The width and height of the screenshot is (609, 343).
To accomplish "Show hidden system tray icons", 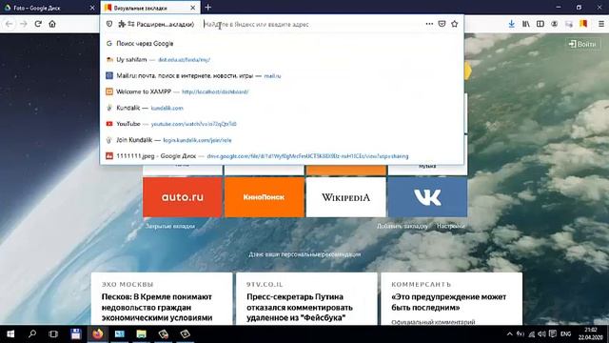I will click(x=510, y=334).
